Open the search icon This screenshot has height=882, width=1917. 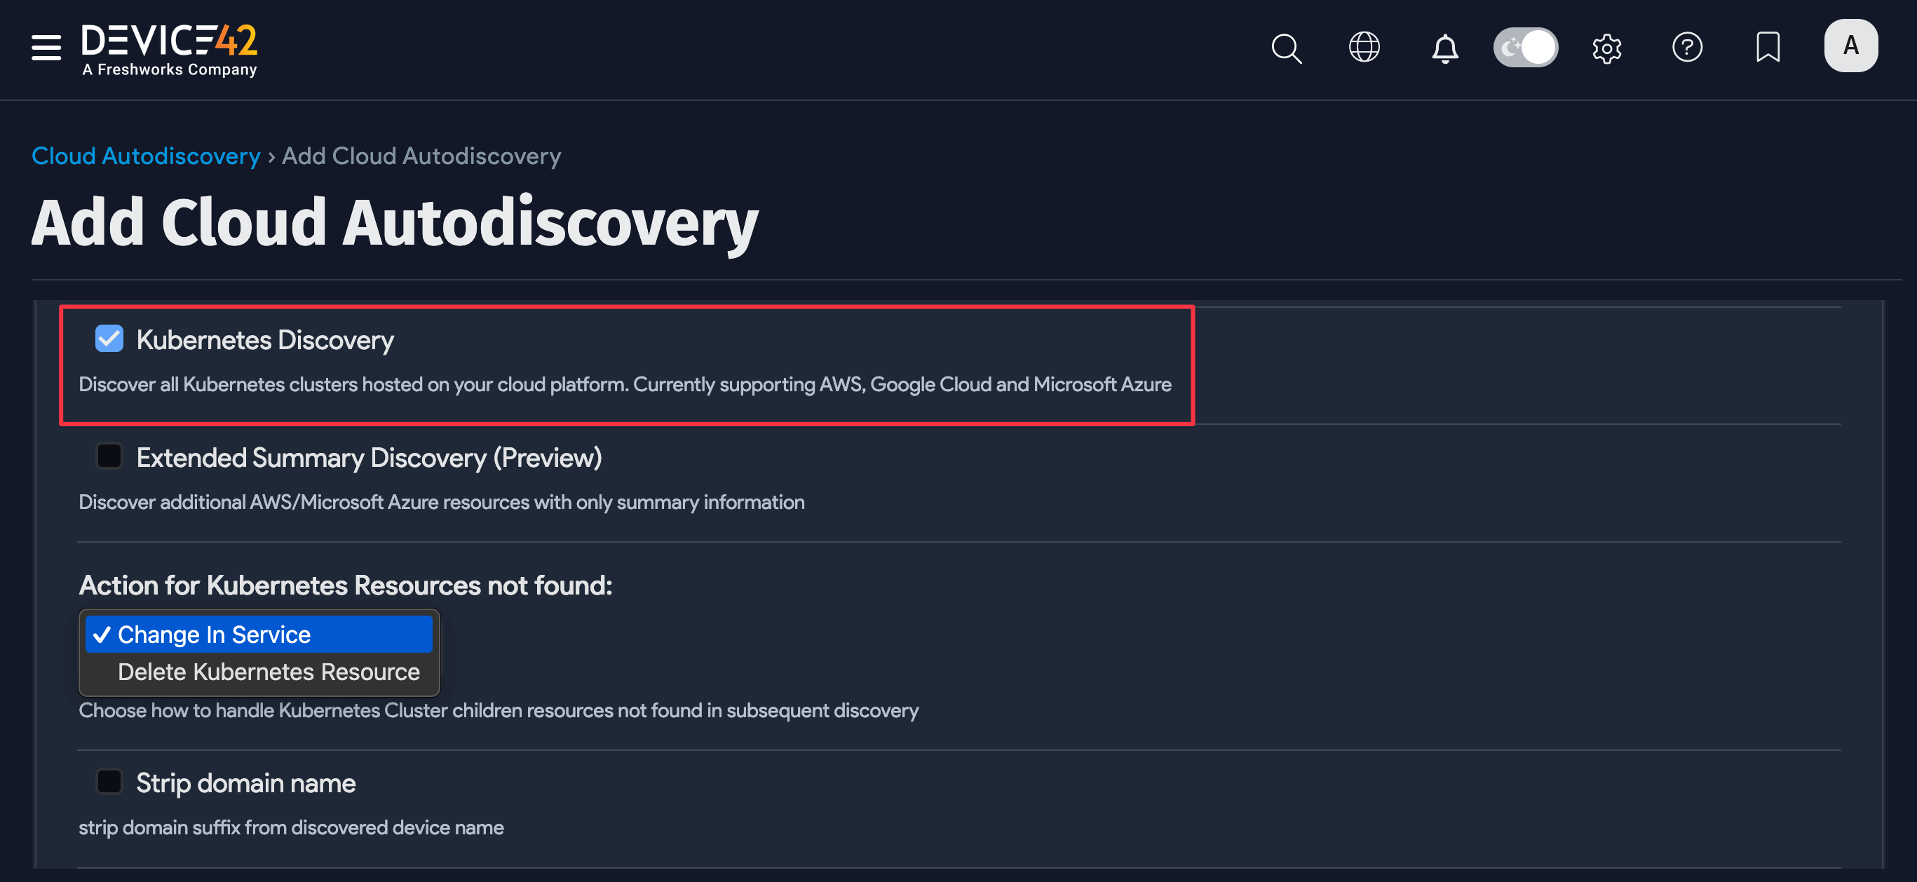pyautogui.click(x=1287, y=48)
